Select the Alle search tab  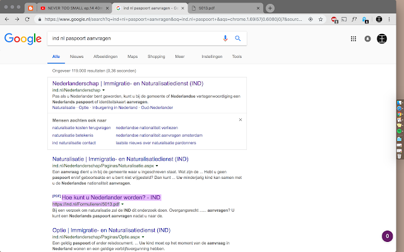click(56, 57)
